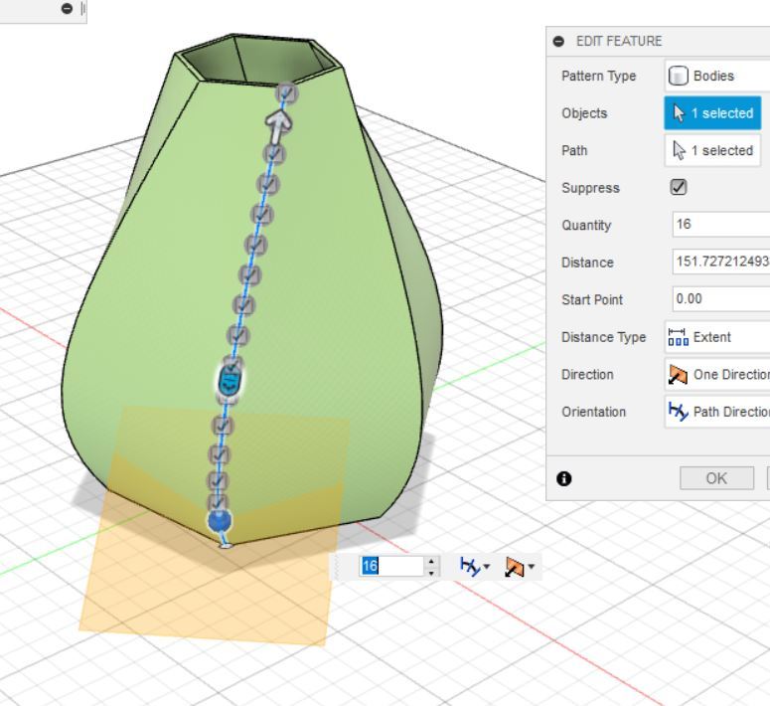Open the Orientation dropdown showing Path Direction
770x706 pixels.
click(x=717, y=412)
